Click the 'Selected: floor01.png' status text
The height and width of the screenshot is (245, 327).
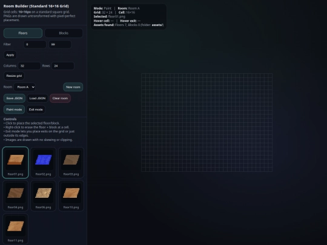(109, 16)
